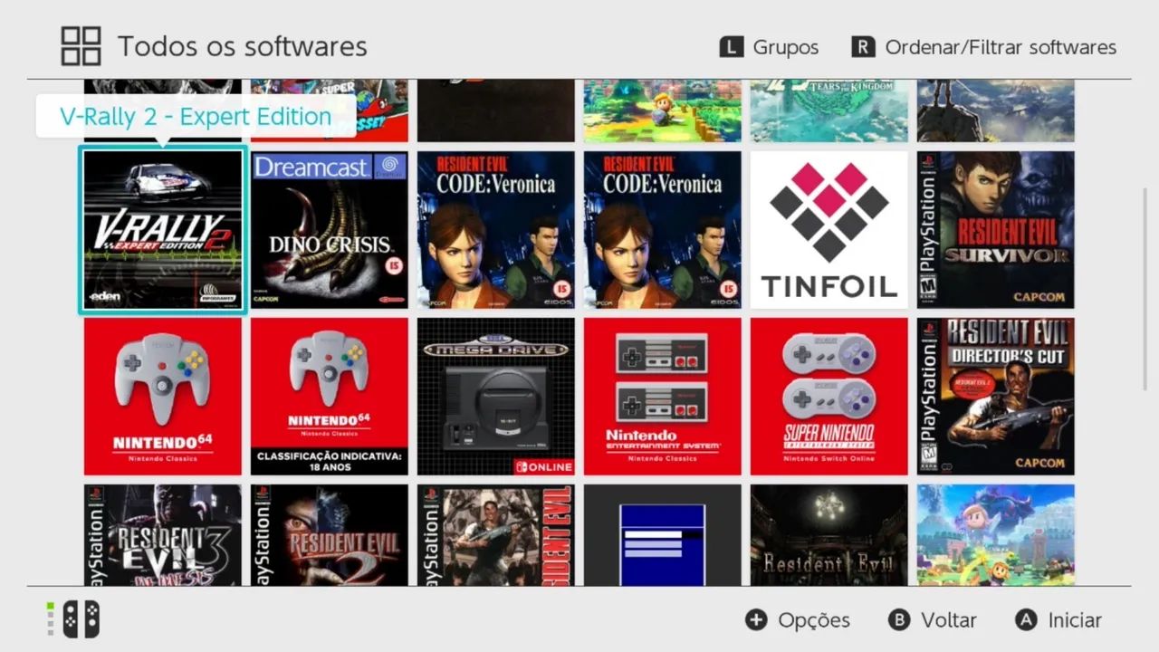Screen dimensions: 1159x652
Task: Select the Resident Evil 3 Nemesis tile
Action: click(x=163, y=535)
